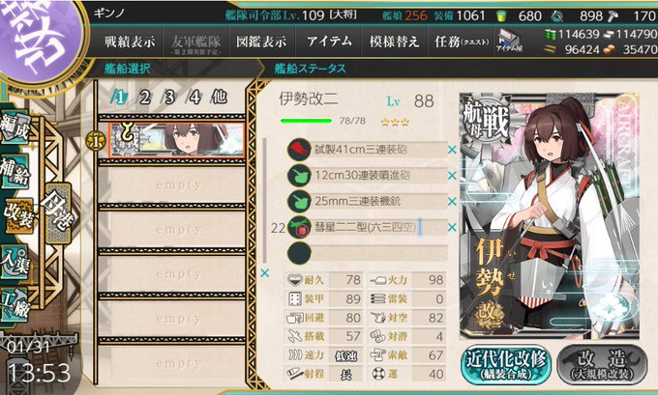Viewport: 658px width, 395px height.
Task: Select the 伊勢改二 ship banner in slot 1
Action: (x=176, y=140)
